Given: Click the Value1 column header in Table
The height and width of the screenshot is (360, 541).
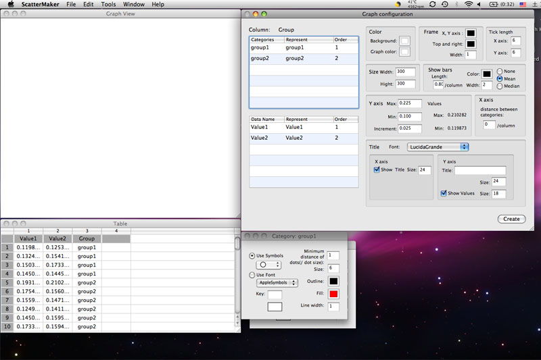Looking at the screenshot, I should (28, 238).
